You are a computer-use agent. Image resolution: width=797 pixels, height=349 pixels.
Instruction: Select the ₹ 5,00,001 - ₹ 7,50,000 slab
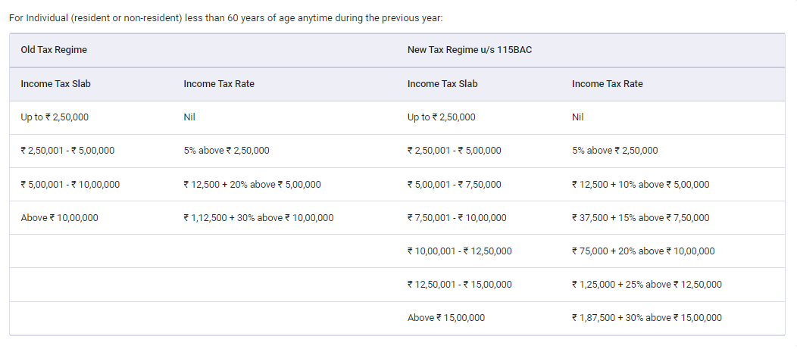pyautogui.click(x=454, y=185)
